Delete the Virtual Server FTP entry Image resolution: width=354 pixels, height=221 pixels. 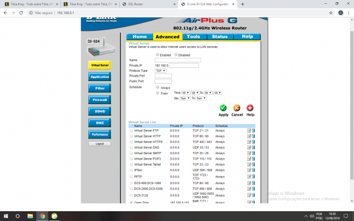point(253,130)
